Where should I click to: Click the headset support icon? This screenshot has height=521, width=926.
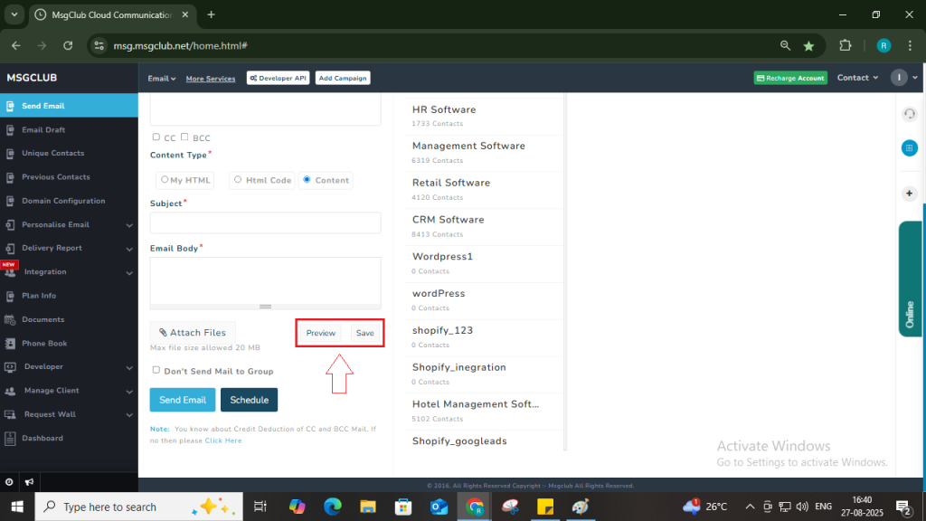click(910, 113)
